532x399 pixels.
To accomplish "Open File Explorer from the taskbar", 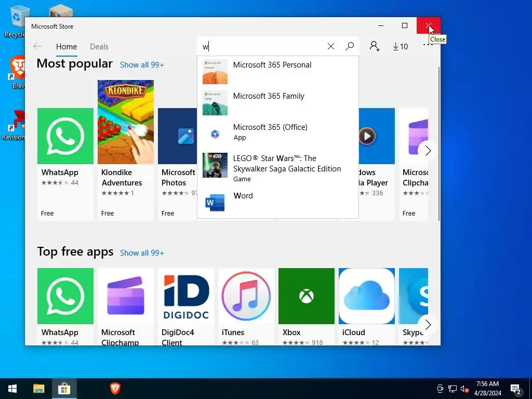I will (38, 389).
